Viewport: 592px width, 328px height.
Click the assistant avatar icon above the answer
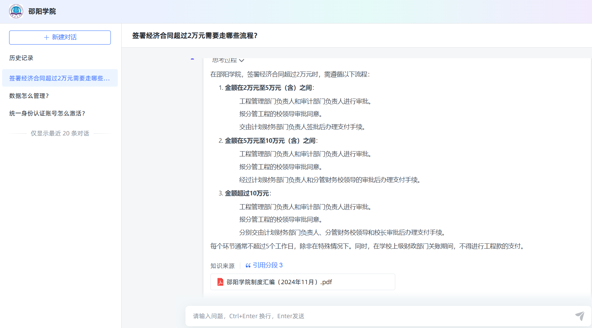192,59
